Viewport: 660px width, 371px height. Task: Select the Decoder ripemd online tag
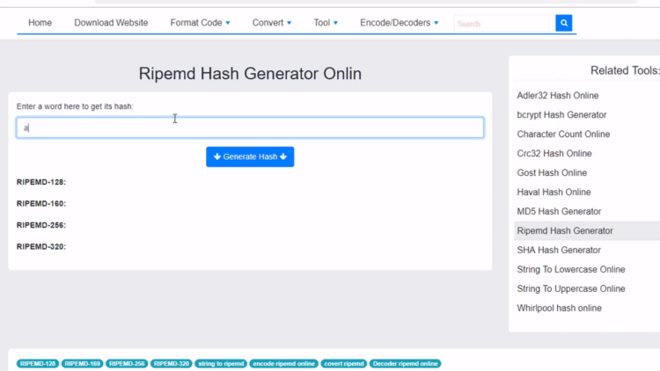pos(406,363)
